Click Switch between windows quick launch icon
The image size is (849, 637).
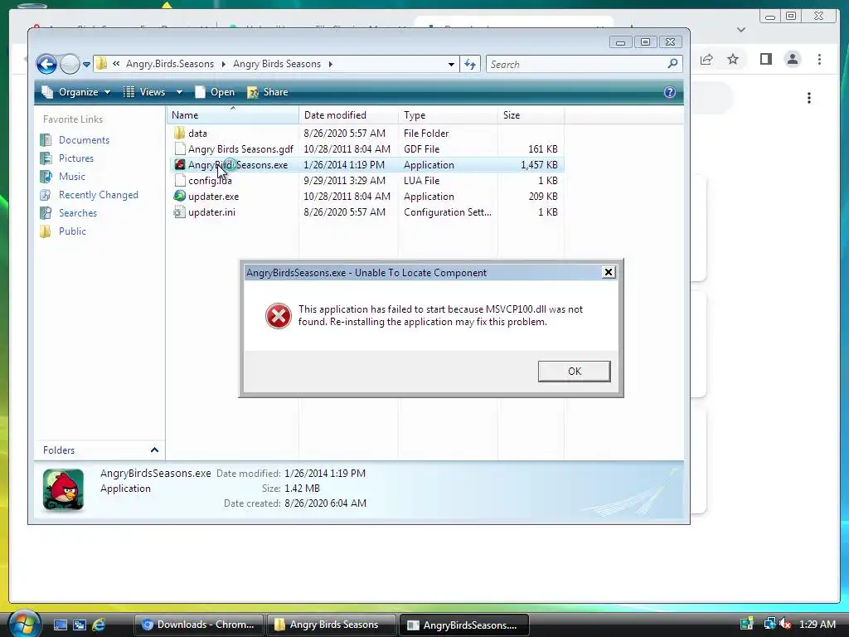coord(80,625)
